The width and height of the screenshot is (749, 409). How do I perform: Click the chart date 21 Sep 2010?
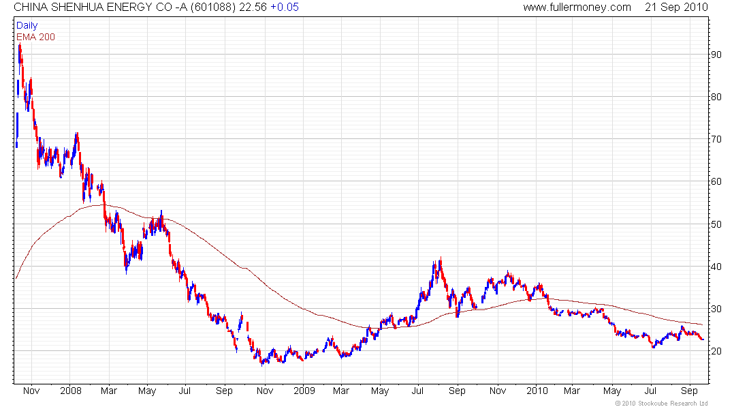coord(676,7)
